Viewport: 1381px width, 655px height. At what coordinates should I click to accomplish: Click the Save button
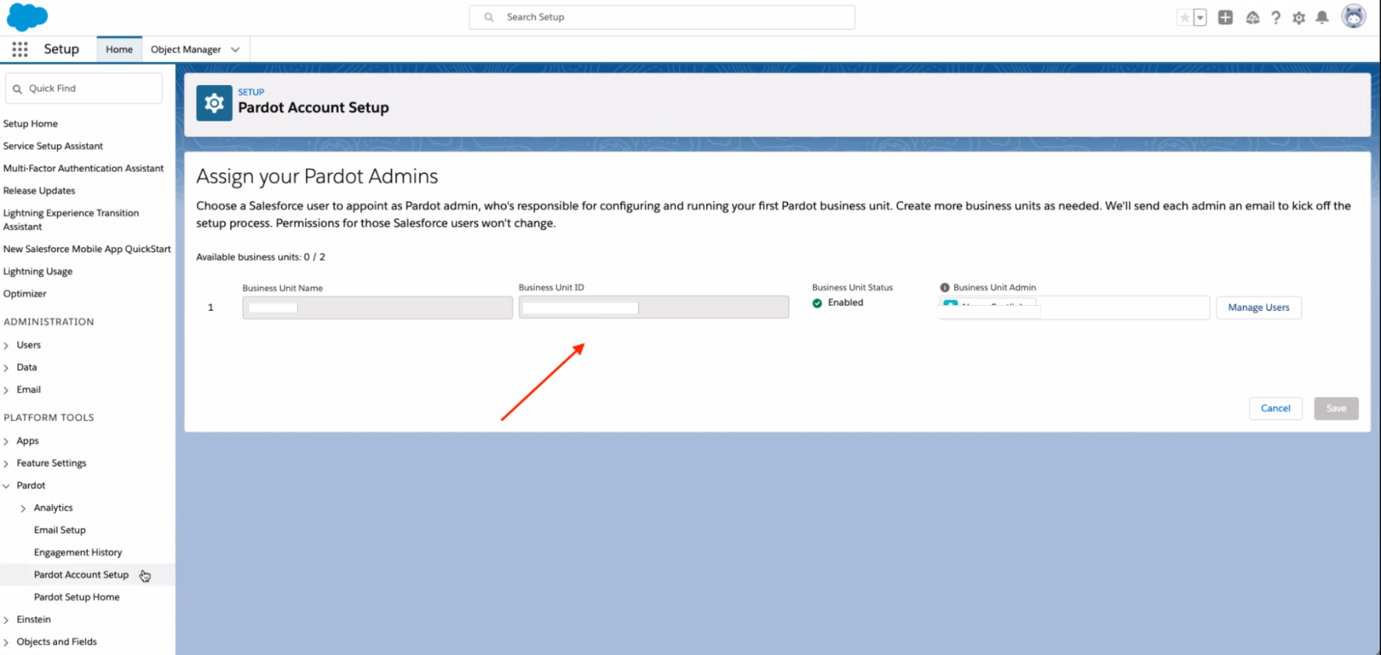tap(1336, 409)
